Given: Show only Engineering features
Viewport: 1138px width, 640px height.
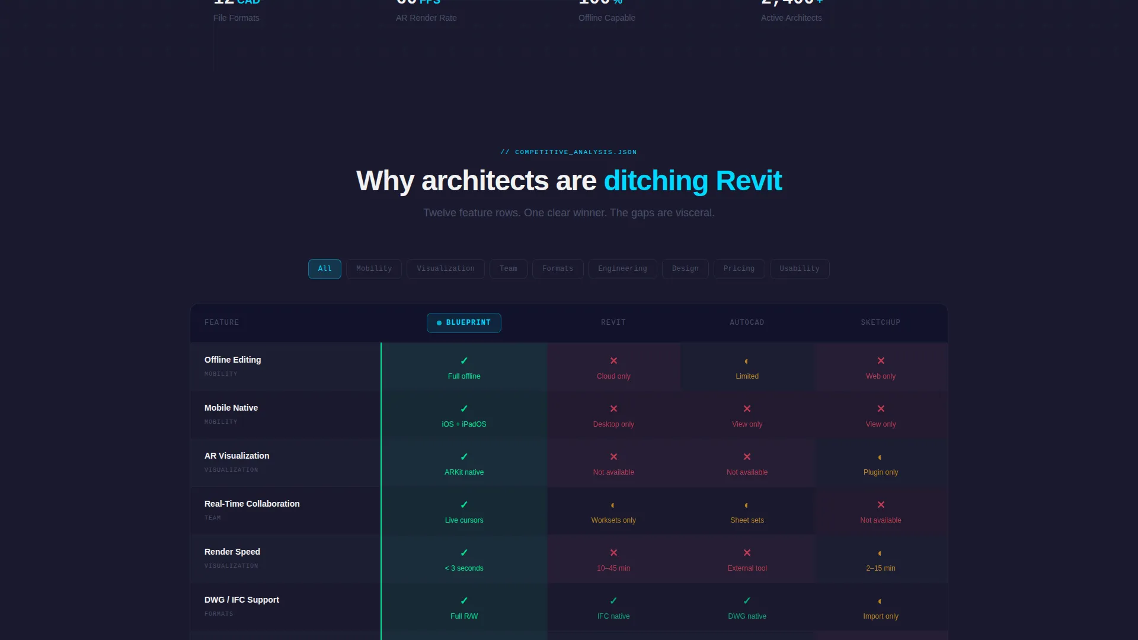Looking at the screenshot, I should coord(622,269).
